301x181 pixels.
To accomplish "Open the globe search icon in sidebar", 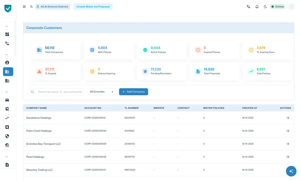I will [7, 145].
